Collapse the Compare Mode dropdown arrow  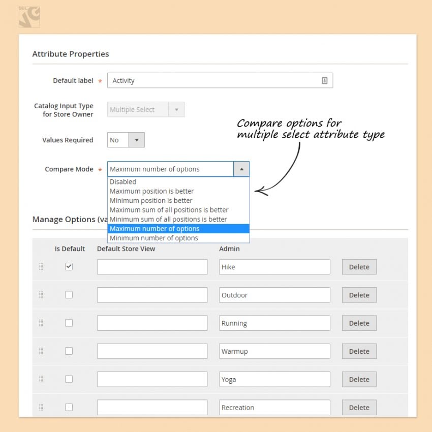click(241, 169)
